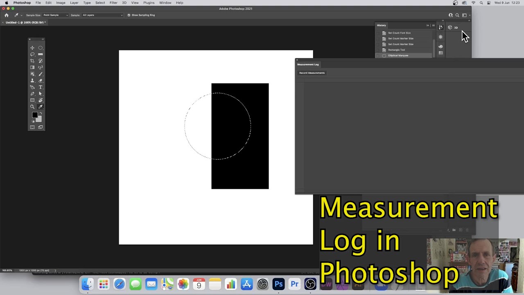Open the Sample Size dropdown
The height and width of the screenshot is (295, 524).
coord(56,15)
